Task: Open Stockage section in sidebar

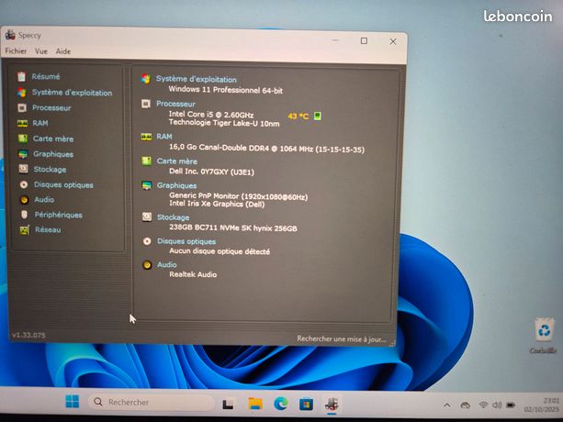Action: point(50,169)
